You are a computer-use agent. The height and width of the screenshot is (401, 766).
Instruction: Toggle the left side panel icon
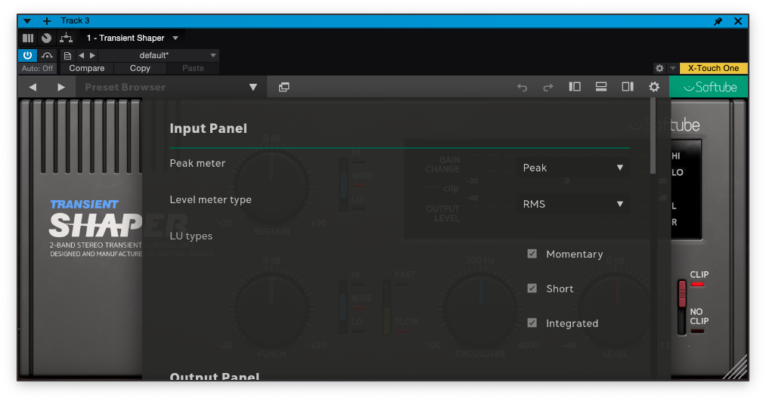(575, 87)
